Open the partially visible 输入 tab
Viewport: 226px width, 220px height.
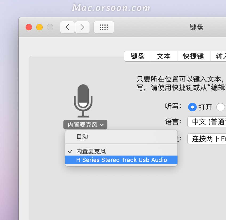coord(220,56)
